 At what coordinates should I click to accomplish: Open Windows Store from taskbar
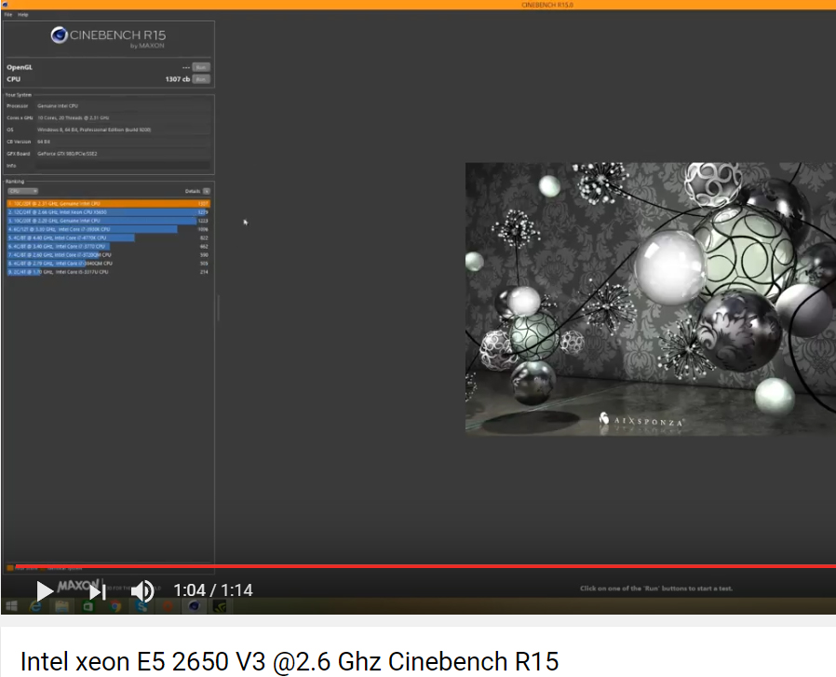click(88, 606)
